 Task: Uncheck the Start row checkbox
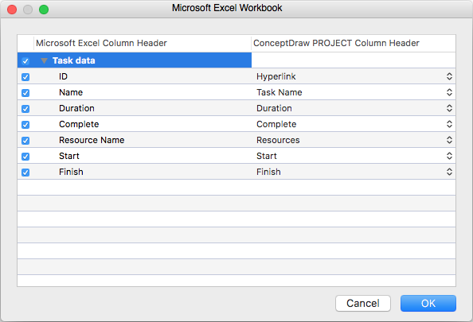tap(25, 157)
